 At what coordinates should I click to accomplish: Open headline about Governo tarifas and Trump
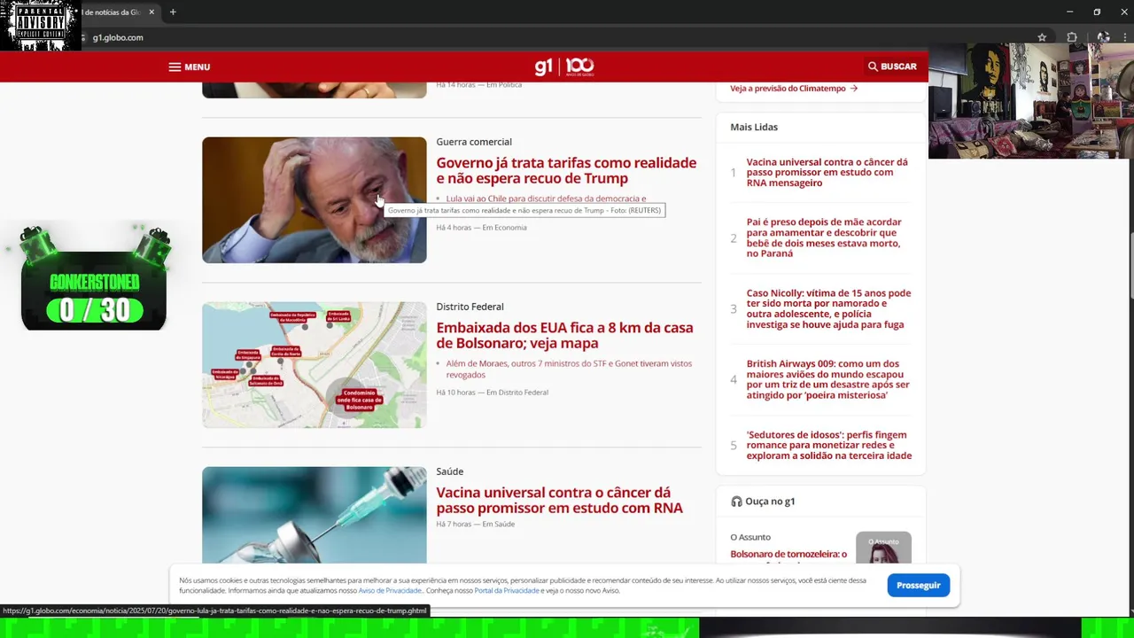point(566,170)
